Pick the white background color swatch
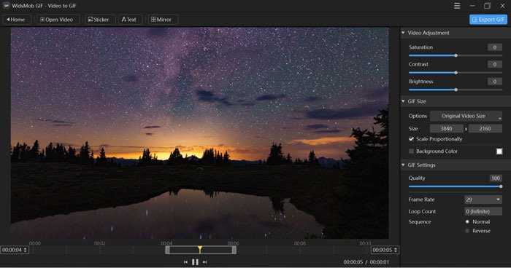The image size is (511, 268). [499, 151]
